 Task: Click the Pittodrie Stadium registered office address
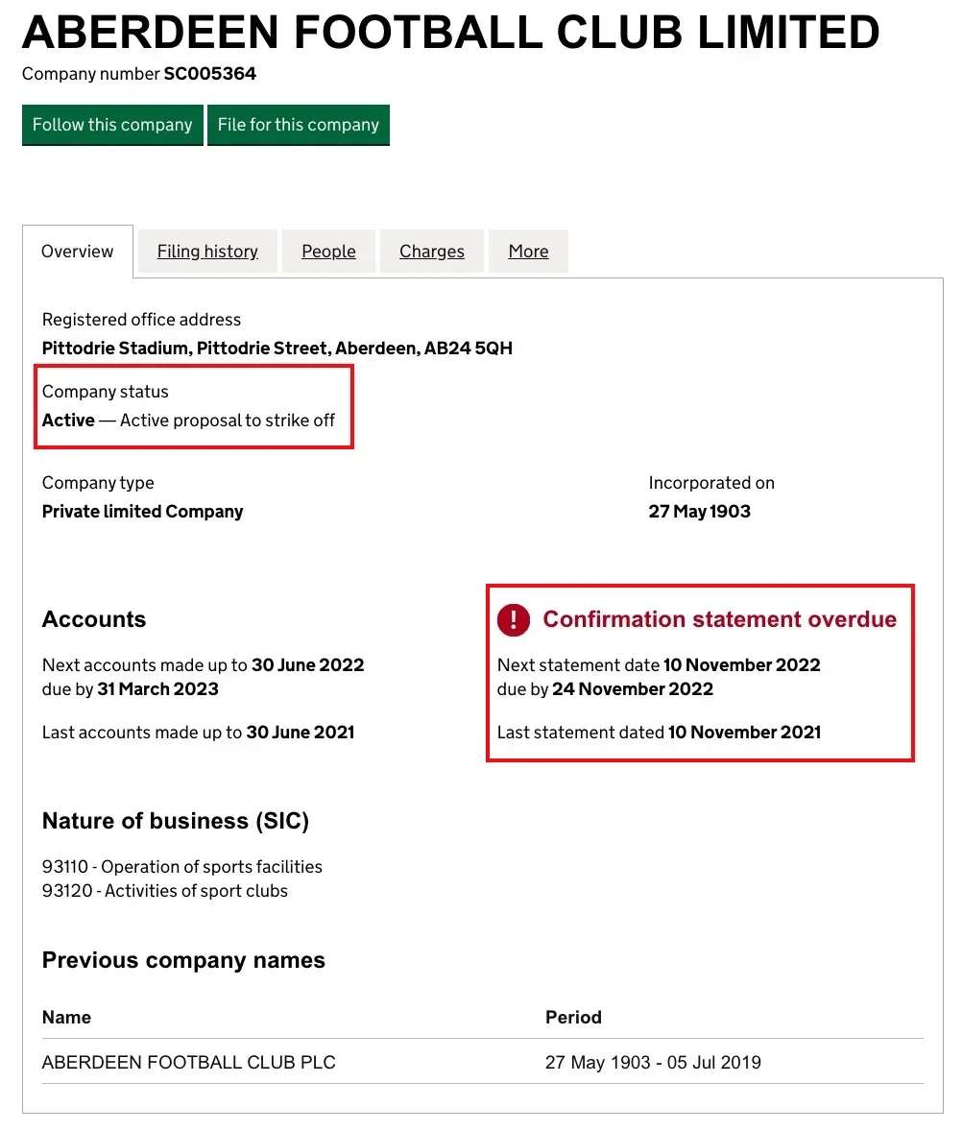pos(277,349)
